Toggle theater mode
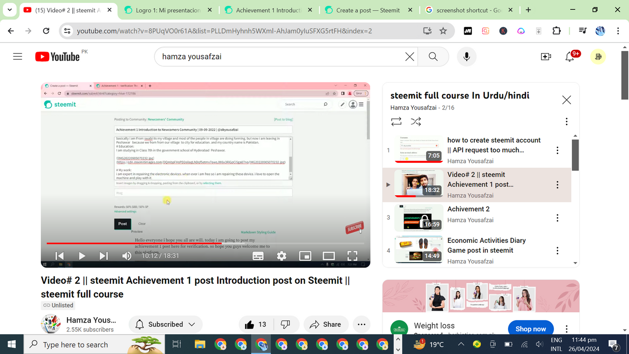 coord(329,256)
